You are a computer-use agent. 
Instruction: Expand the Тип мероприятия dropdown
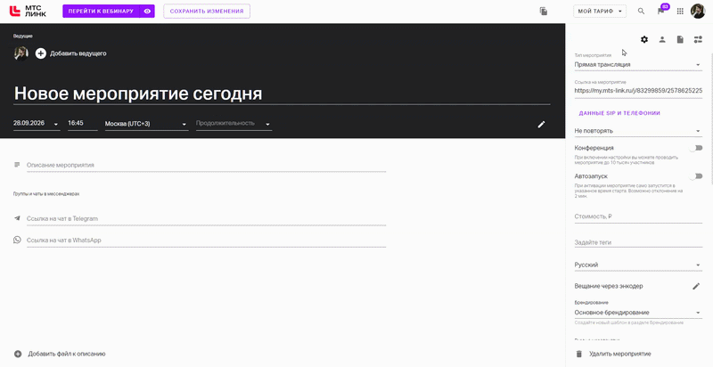coord(638,64)
